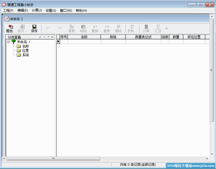Click the 名称 column header in the table
Screen dimensions: 216x169
pyautogui.click(x=84, y=37)
